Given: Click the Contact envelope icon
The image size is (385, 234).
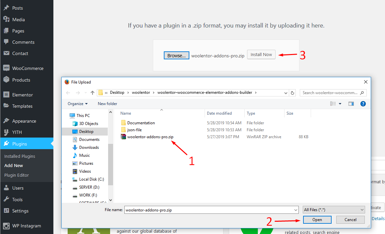Looking at the screenshot, I should (x=6, y=53).
